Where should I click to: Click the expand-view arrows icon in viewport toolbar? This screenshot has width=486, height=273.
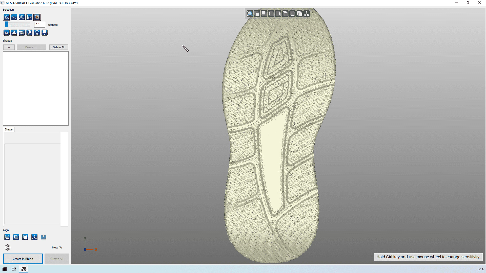pyautogui.click(x=307, y=14)
